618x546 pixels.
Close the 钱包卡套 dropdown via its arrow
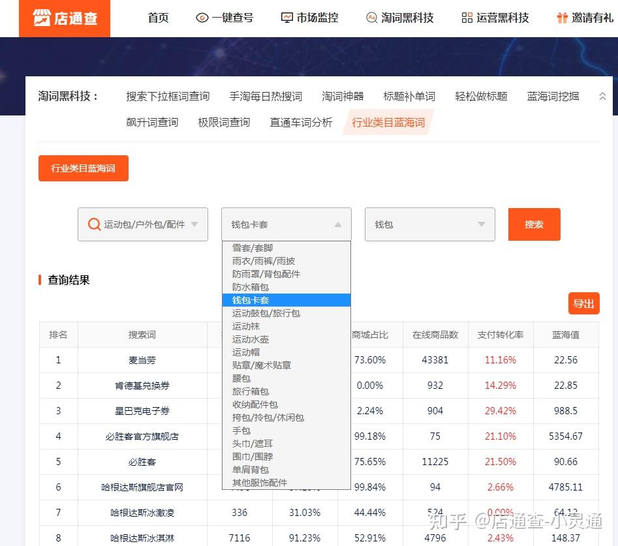[338, 224]
